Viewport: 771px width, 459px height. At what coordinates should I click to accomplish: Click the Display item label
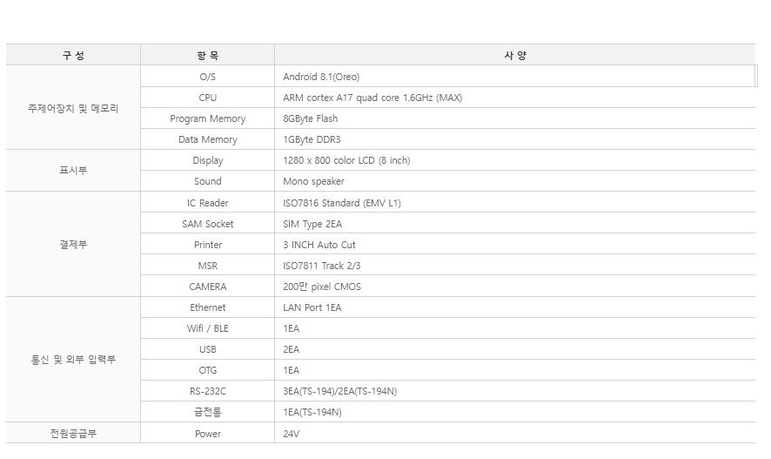coord(207,160)
